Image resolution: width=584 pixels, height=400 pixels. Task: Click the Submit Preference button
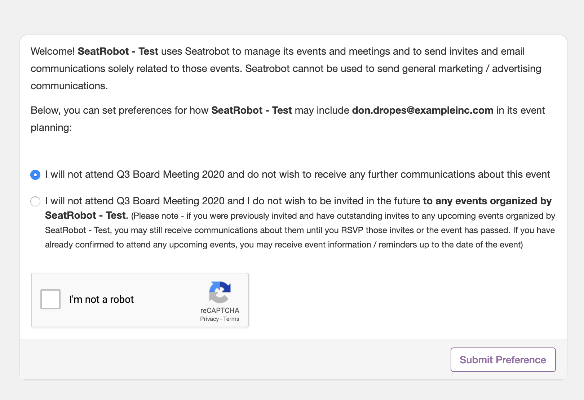tap(503, 360)
